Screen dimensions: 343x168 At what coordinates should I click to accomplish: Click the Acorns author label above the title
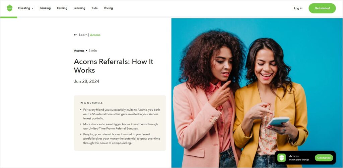click(79, 51)
